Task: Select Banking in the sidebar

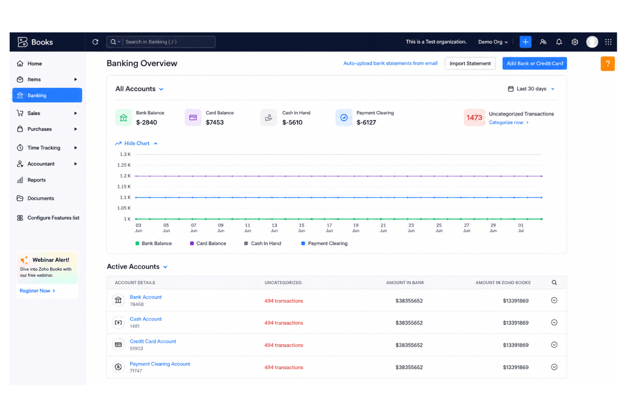Action: (x=47, y=95)
